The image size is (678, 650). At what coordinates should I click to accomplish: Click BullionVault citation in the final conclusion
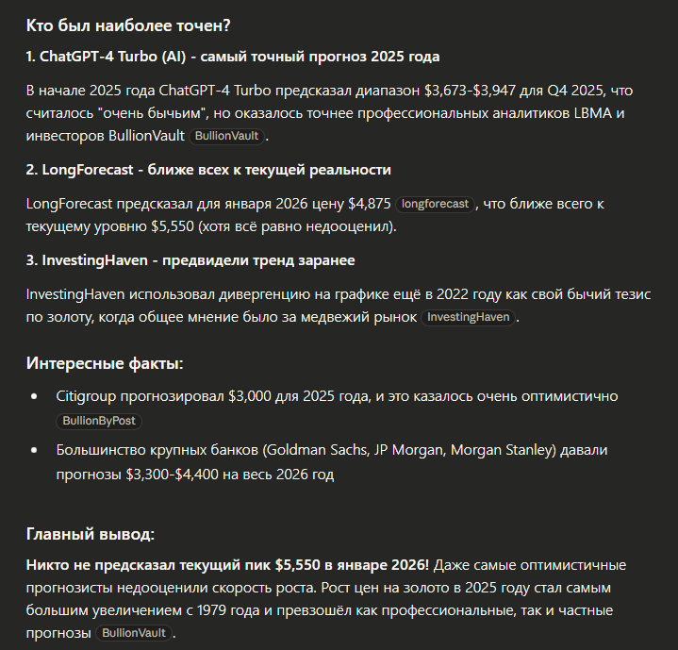(134, 633)
